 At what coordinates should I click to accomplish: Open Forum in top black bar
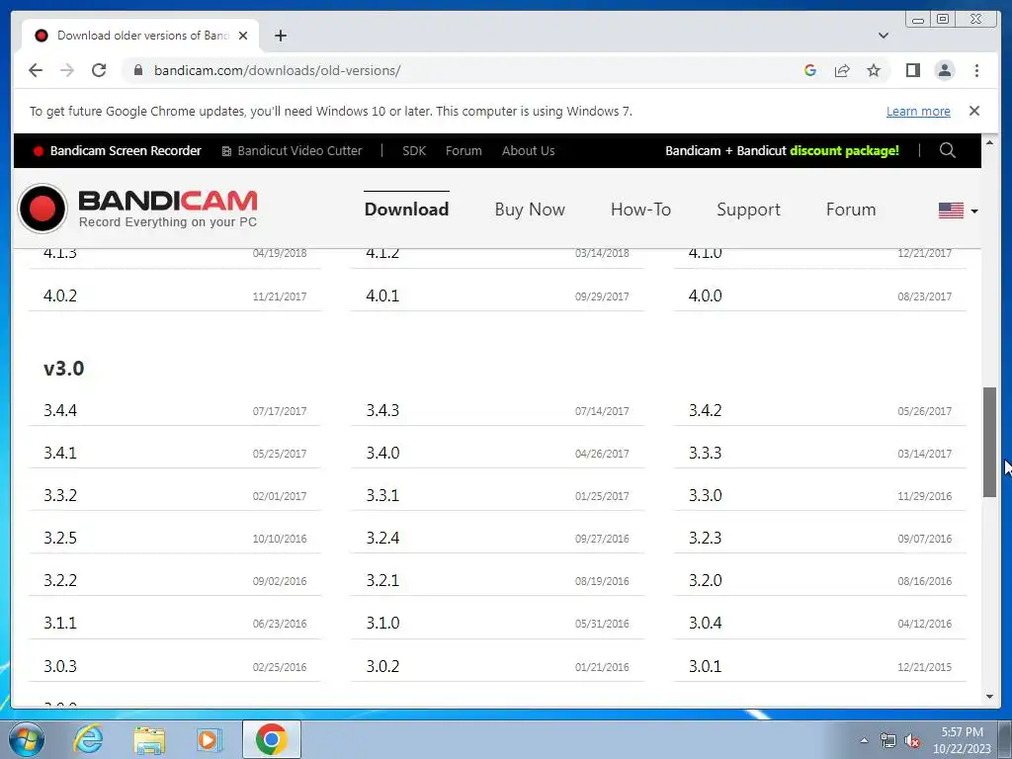tap(464, 150)
